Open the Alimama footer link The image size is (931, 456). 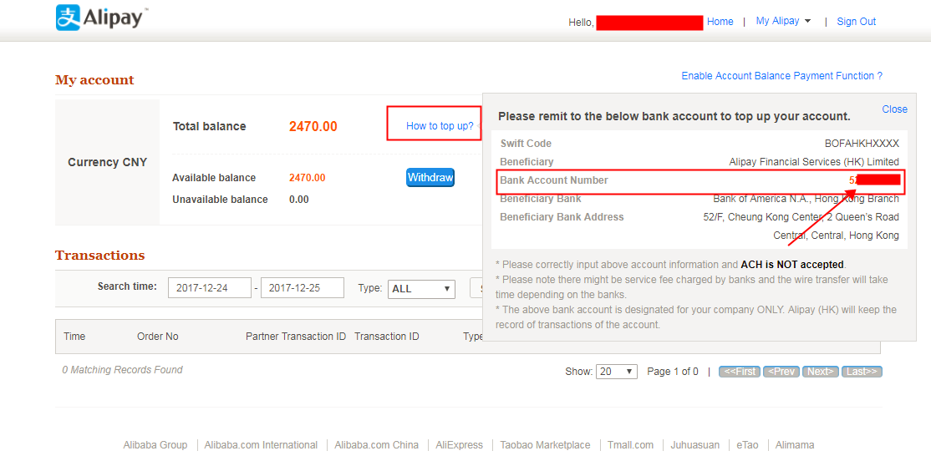[795, 445]
